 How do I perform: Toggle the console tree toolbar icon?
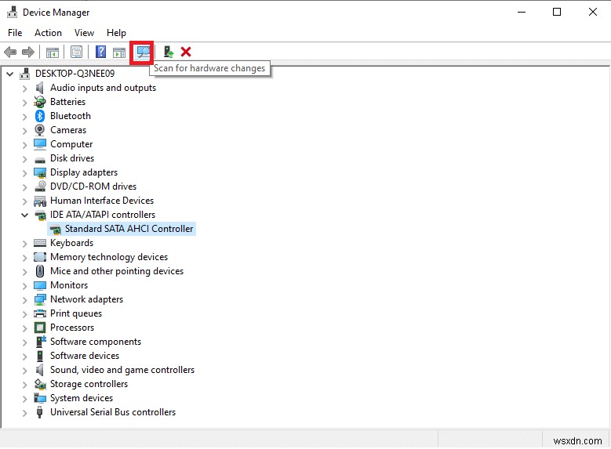pos(53,52)
